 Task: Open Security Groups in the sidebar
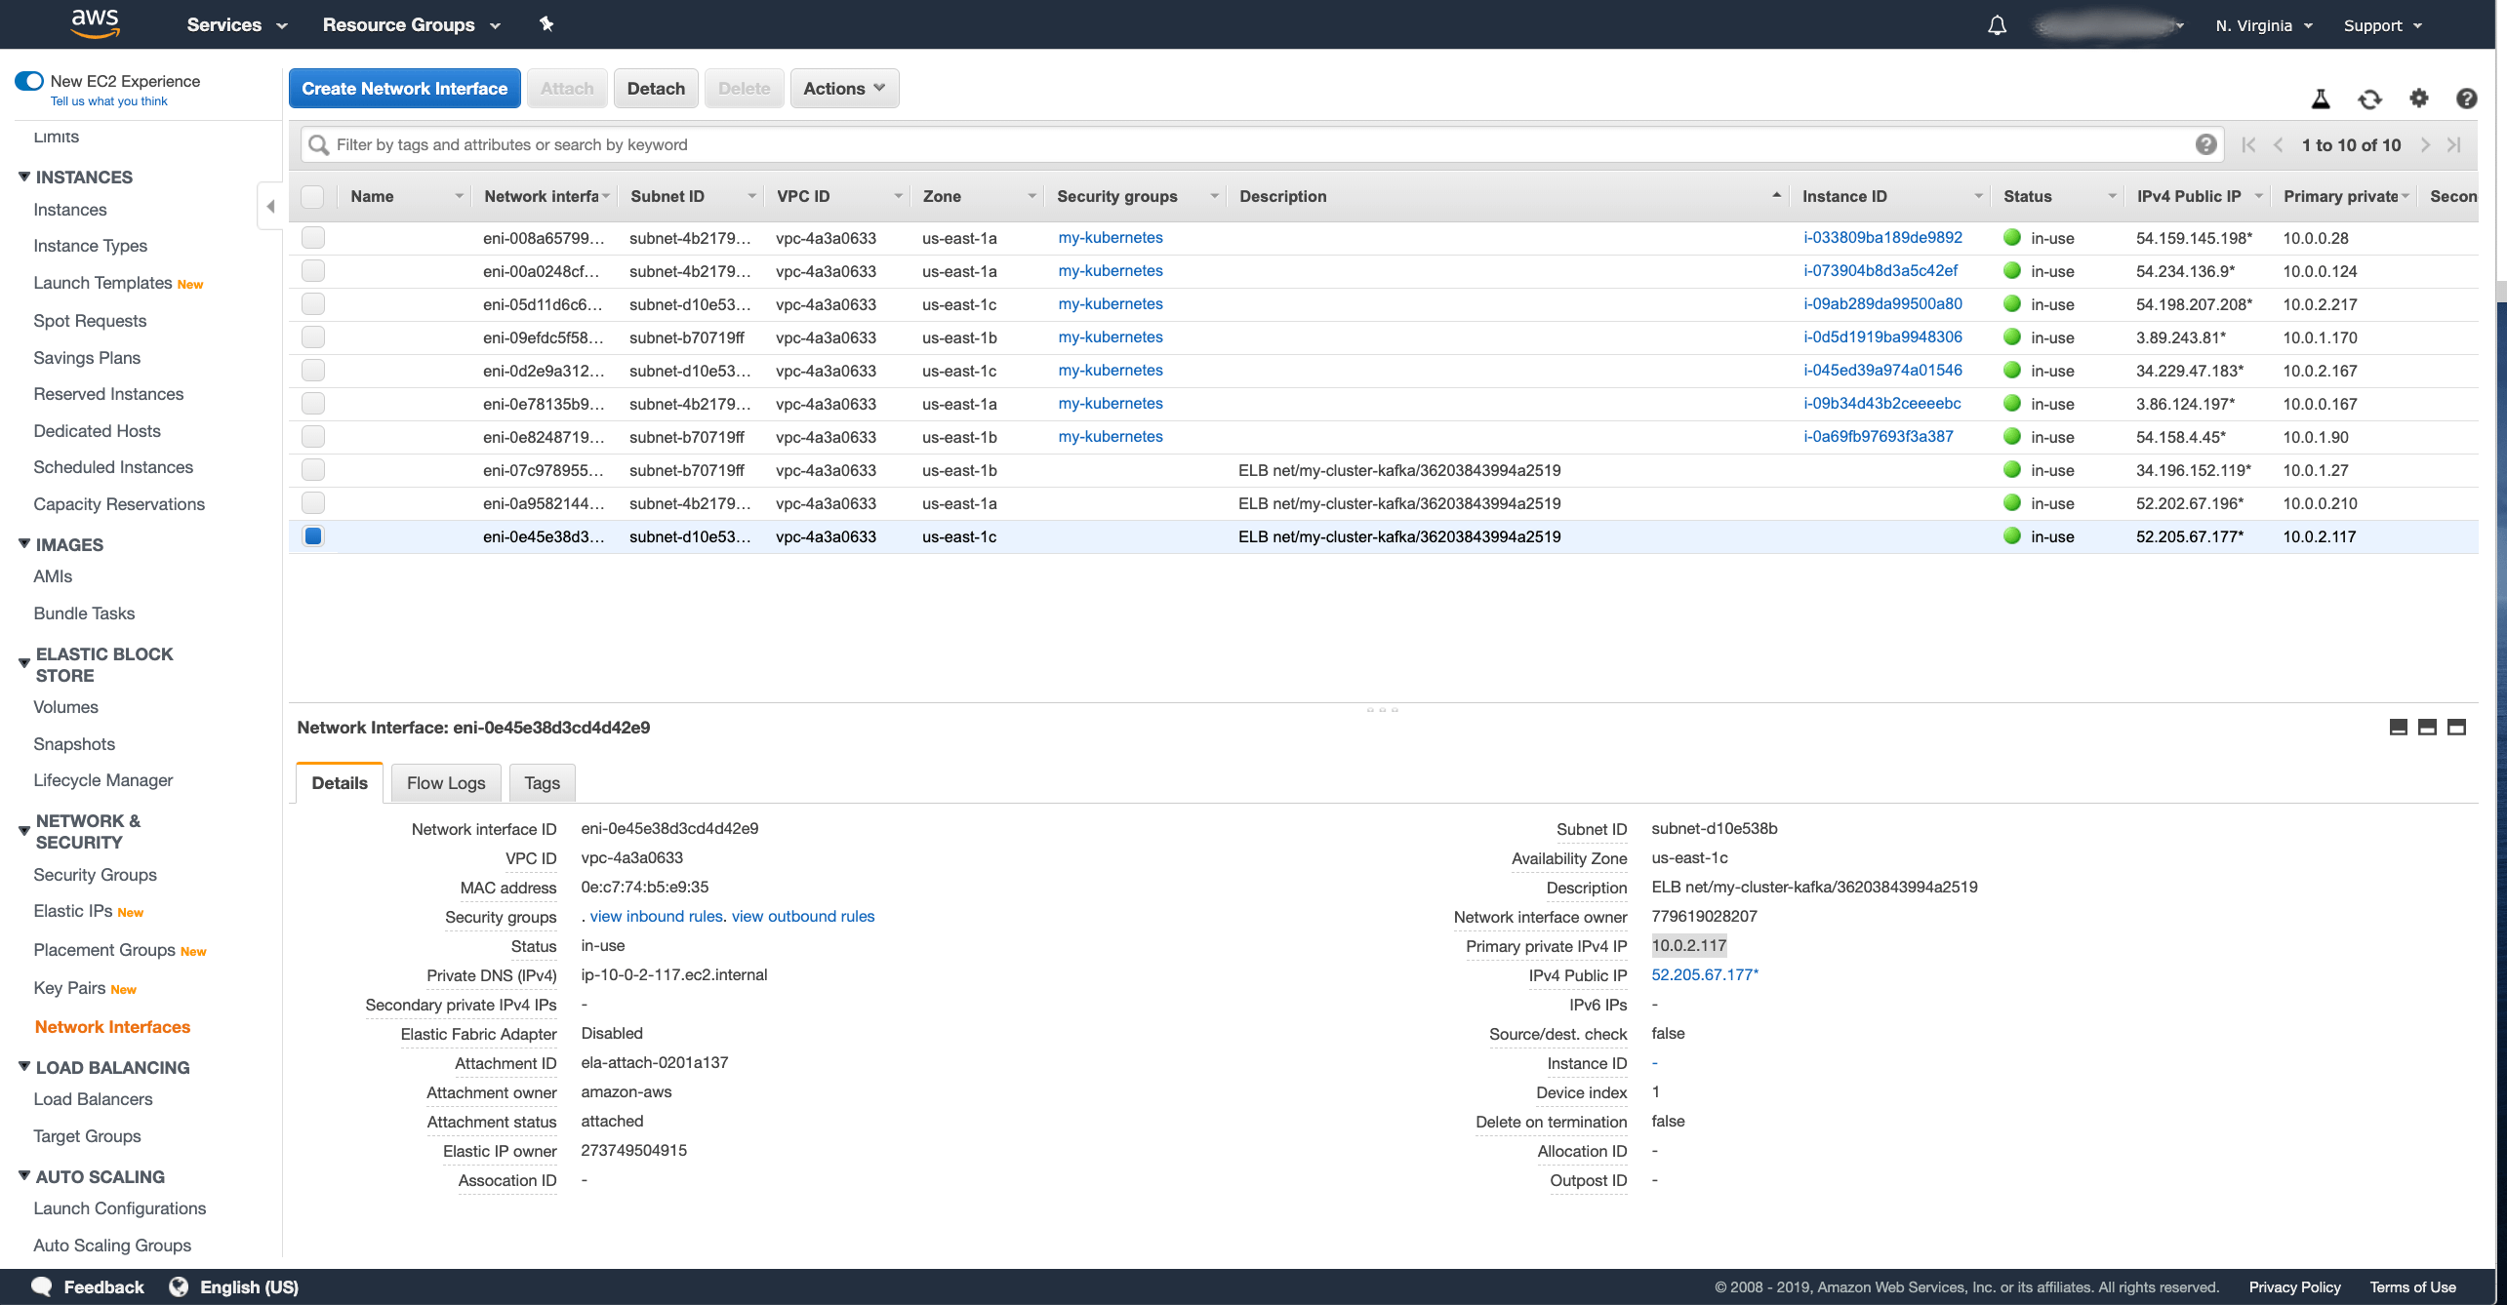coord(95,875)
